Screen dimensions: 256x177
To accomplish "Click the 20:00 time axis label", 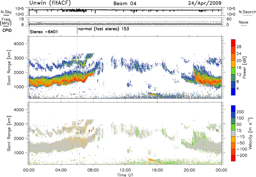I will click(x=189, y=170).
